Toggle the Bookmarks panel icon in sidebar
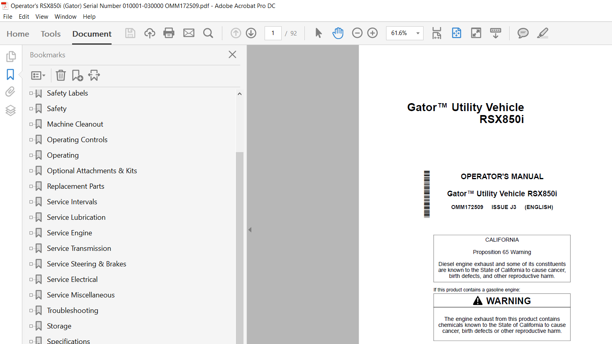The image size is (612, 344). tap(10, 74)
